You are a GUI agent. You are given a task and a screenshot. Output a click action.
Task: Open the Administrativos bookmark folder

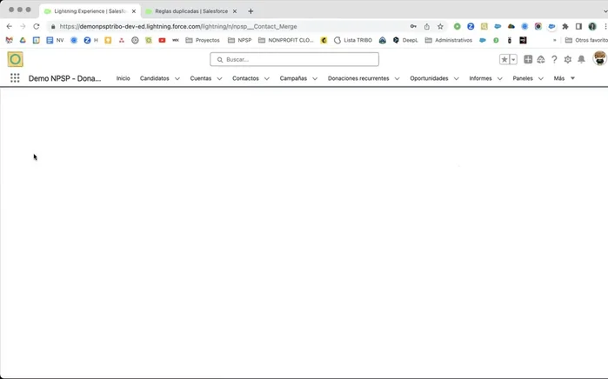coord(449,40)
